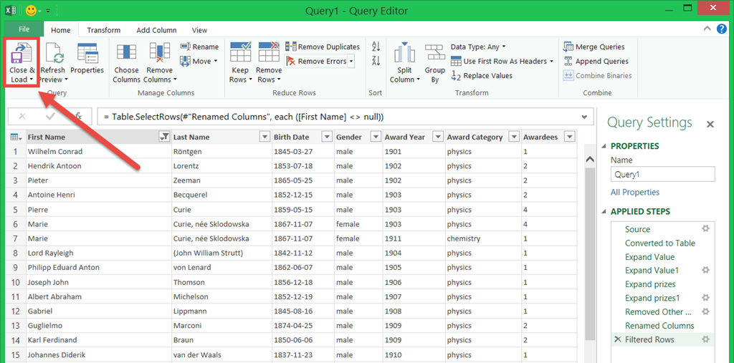734x363 pixels.
Task: Open the gear settings for Source step
Action: (x=705, y=229)
